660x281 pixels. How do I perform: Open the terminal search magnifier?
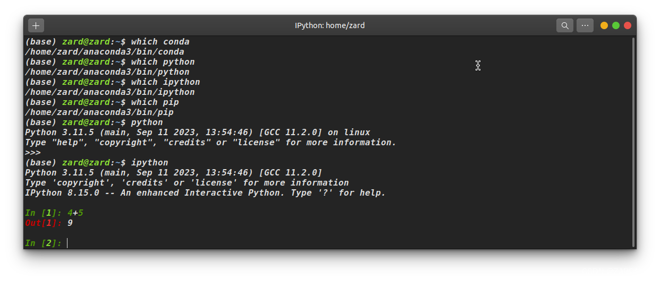[x=564, y=25]
